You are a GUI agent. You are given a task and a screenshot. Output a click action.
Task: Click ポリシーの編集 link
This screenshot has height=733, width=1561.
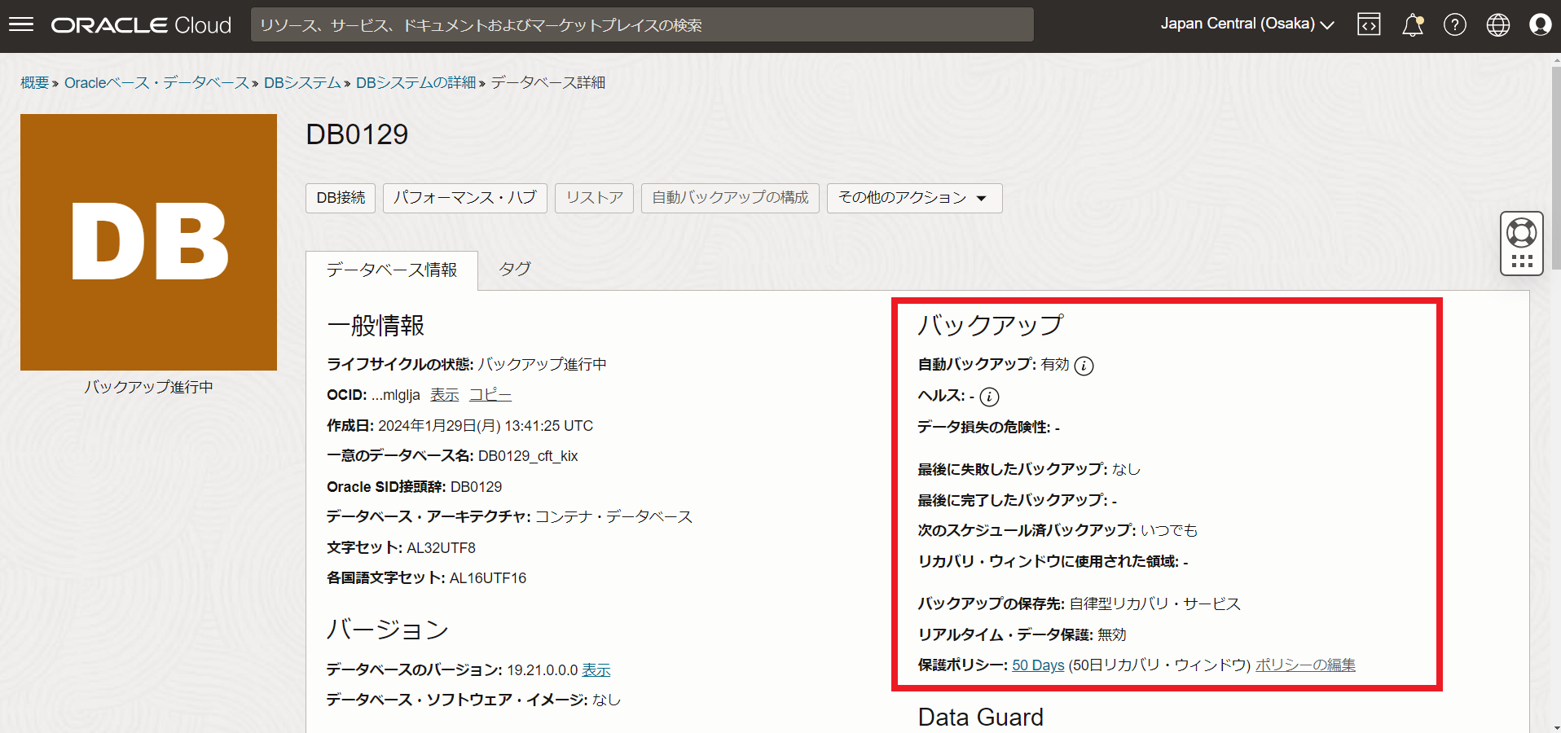click(x=1305, y=665)
